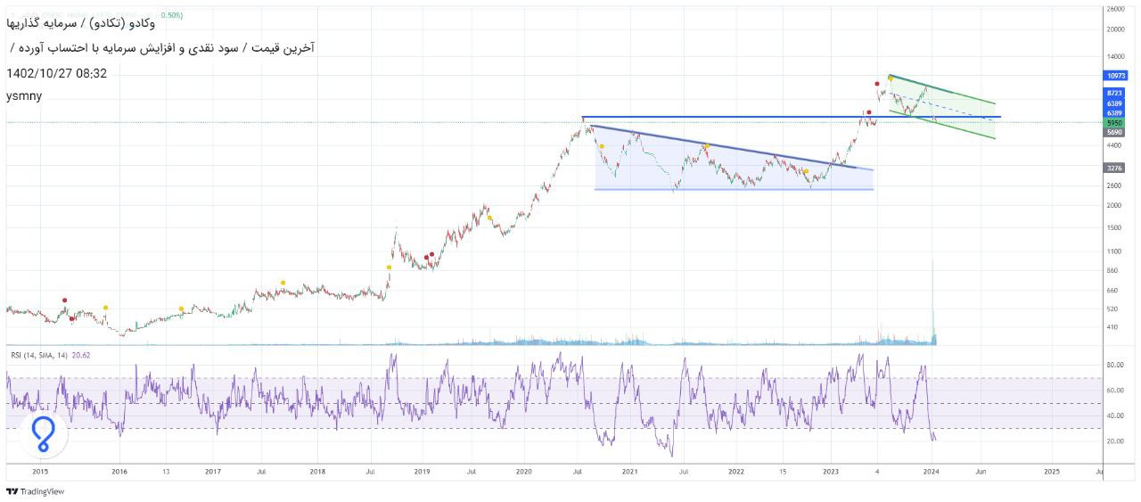The image size is (1141, 502).
Task: Click the 1402/10/27 08:32 date text
Action: 56,73
